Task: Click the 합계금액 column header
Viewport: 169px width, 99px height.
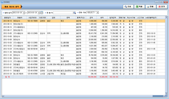Action: 113,18
